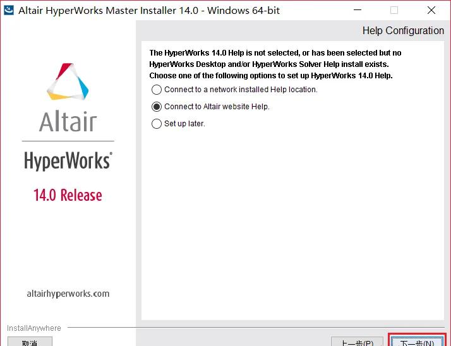Viewport: 451px width, 346px height.
Task: Select the Connect to Altair website Help radio button
Action: click(x=157, y=107)
